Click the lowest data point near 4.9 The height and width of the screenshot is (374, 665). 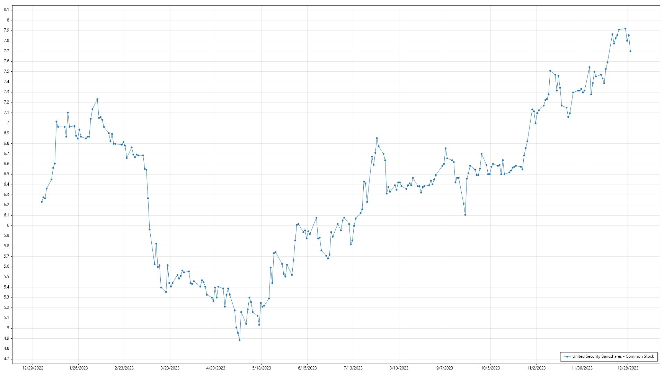click(239, 340)
